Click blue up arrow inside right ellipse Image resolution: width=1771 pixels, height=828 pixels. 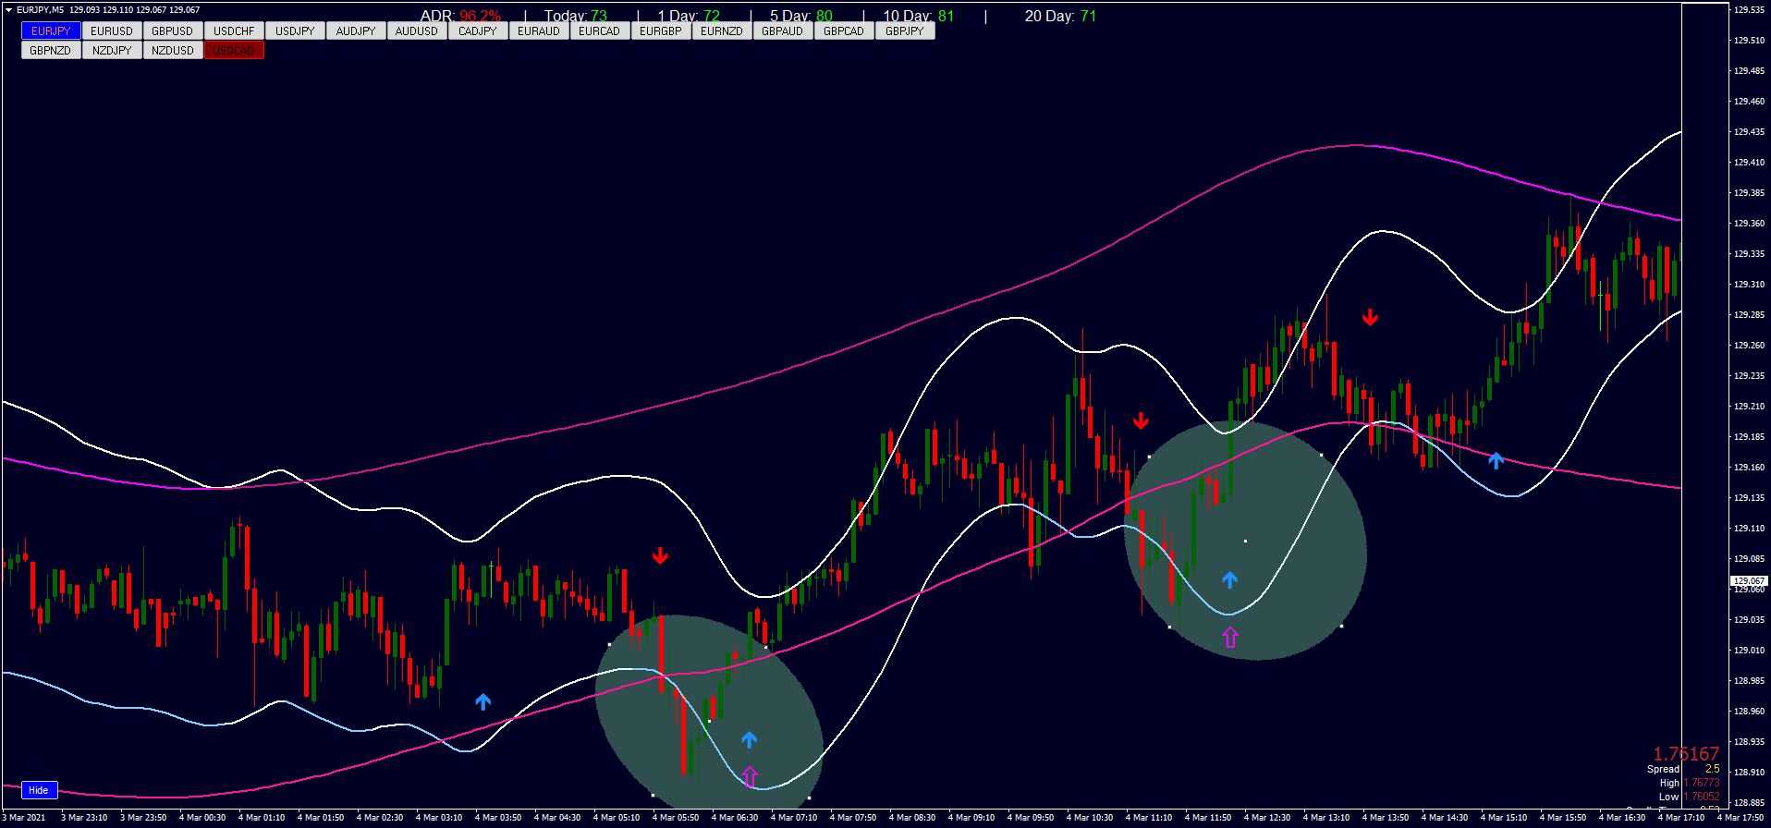pos(1229,579)
